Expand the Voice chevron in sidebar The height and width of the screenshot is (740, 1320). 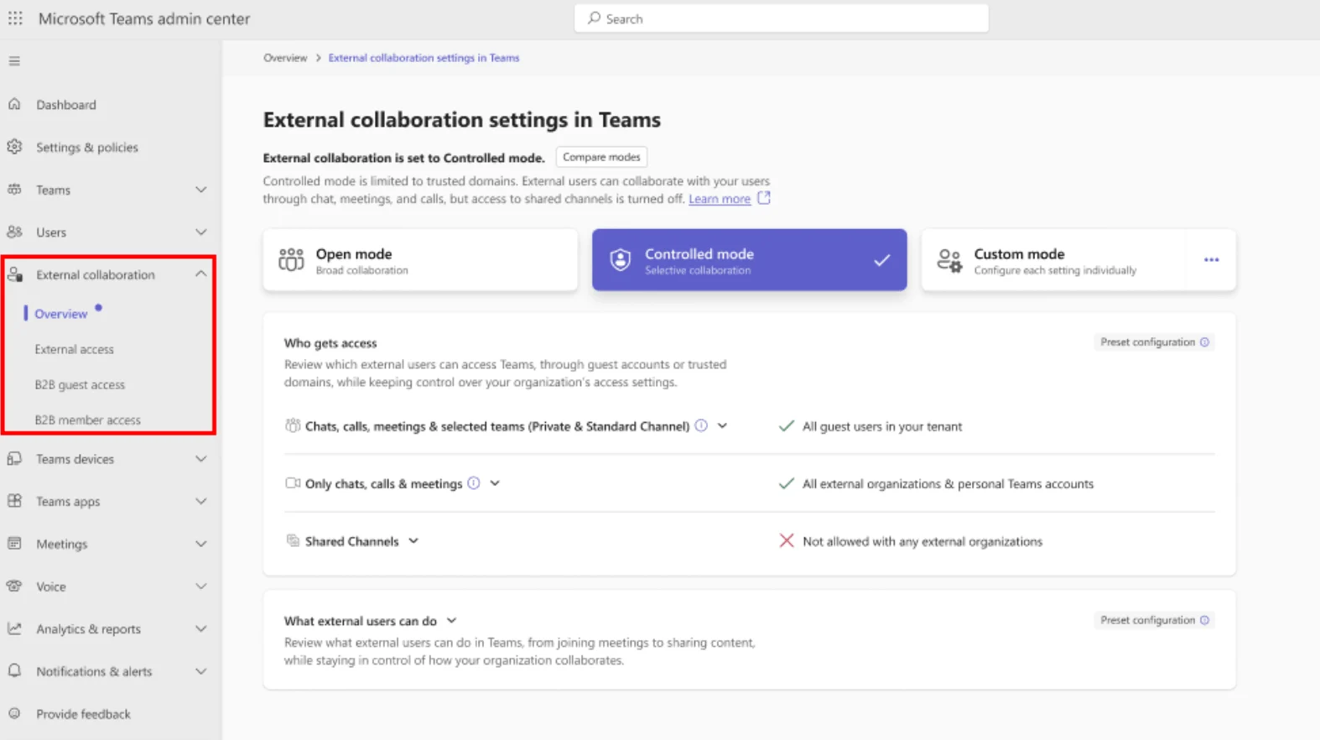201,586
